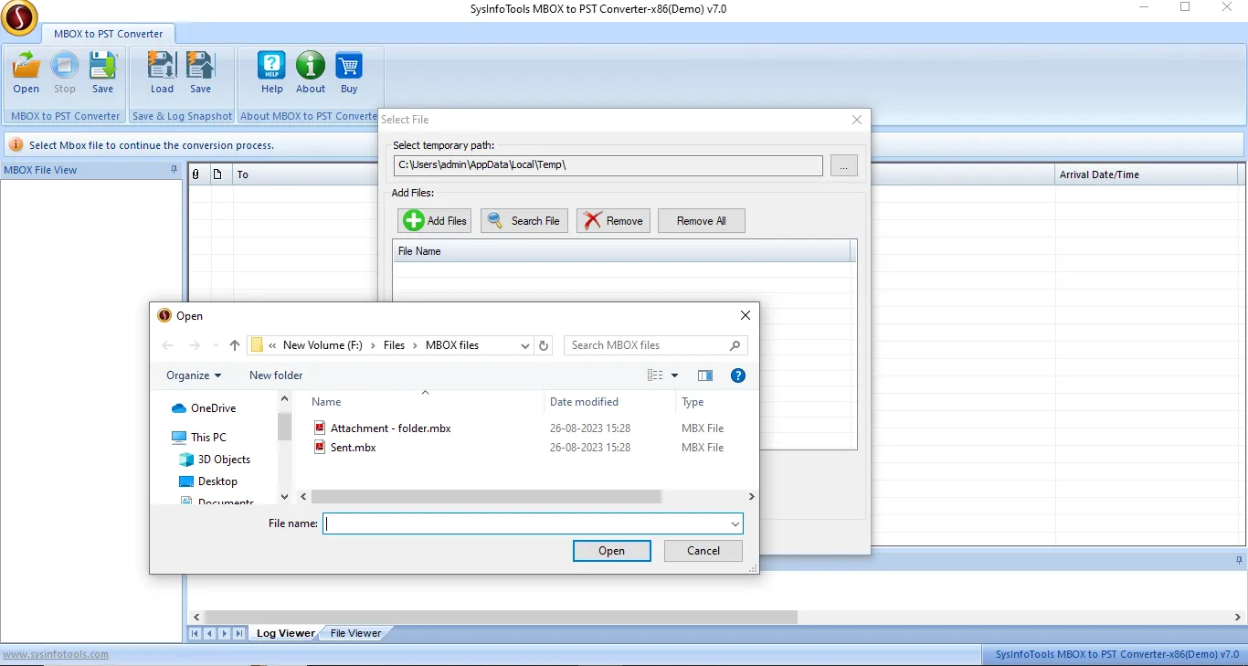This screenshot has width=1248, height=666.
Task: Click the New folder button
Action: coord(276,375)
